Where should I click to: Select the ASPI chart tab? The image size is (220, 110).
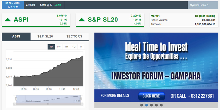pos(16,36)
